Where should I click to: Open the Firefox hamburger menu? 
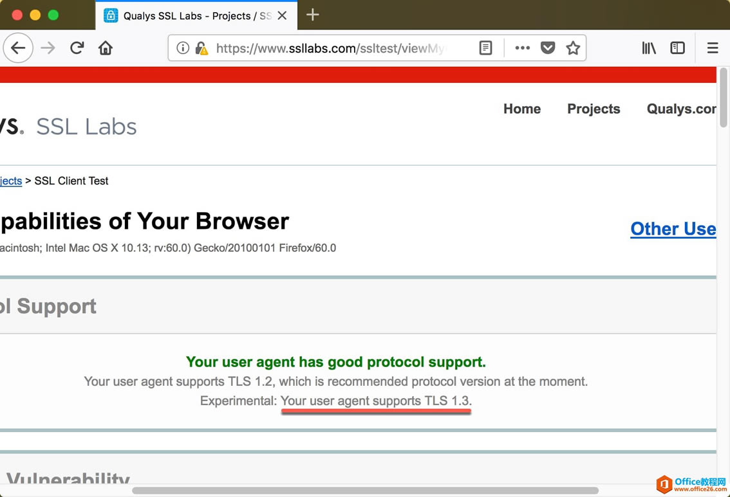tap(713, 48)
